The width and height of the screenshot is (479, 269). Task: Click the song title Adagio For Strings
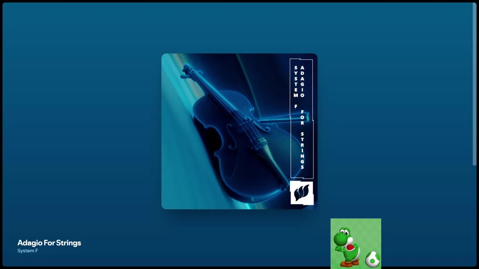click(49, 243)
